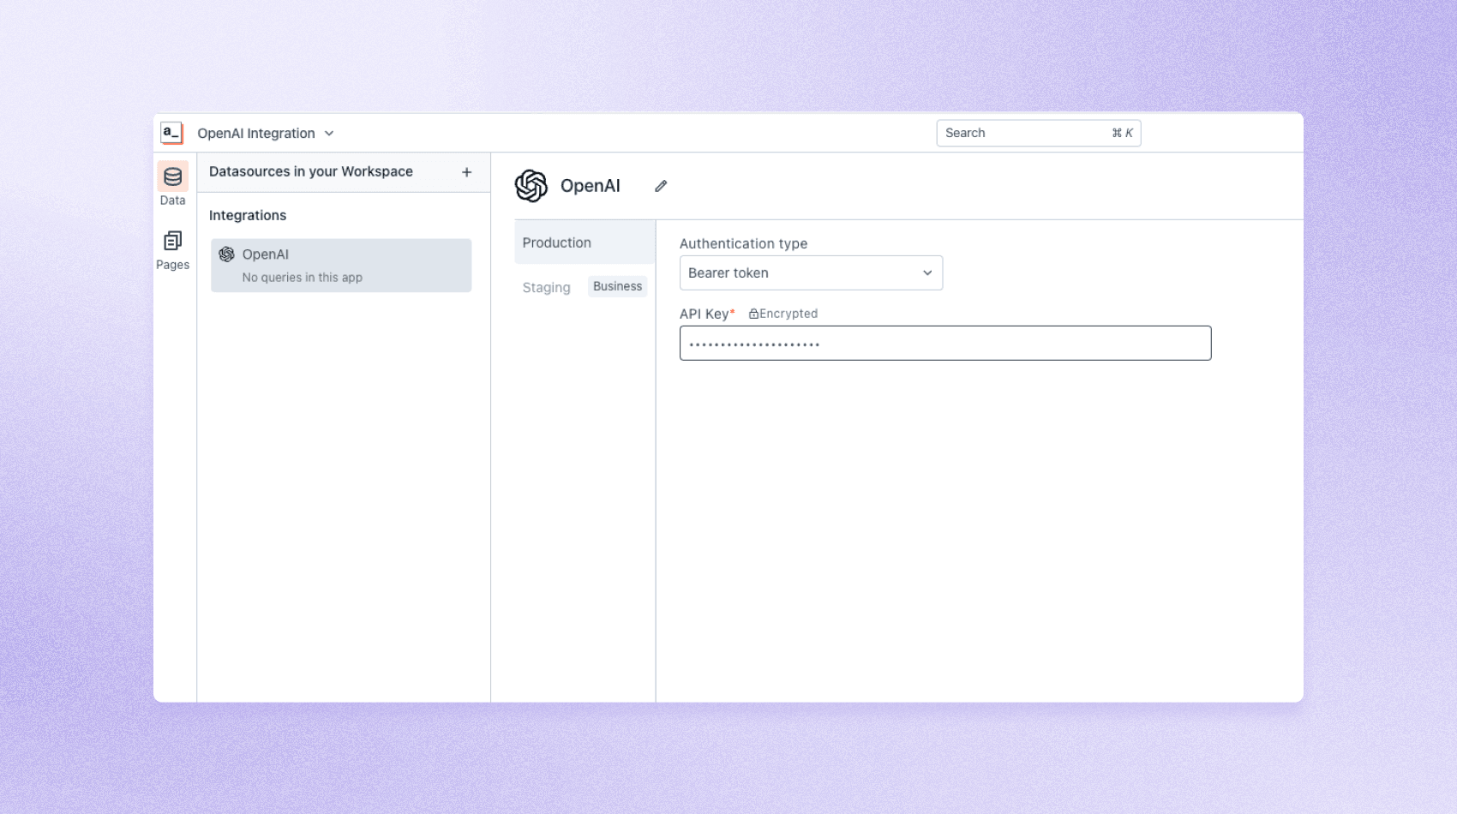Click the OpenAI icon in the Integrations list
1457x814 pixels.
point(226,254)
